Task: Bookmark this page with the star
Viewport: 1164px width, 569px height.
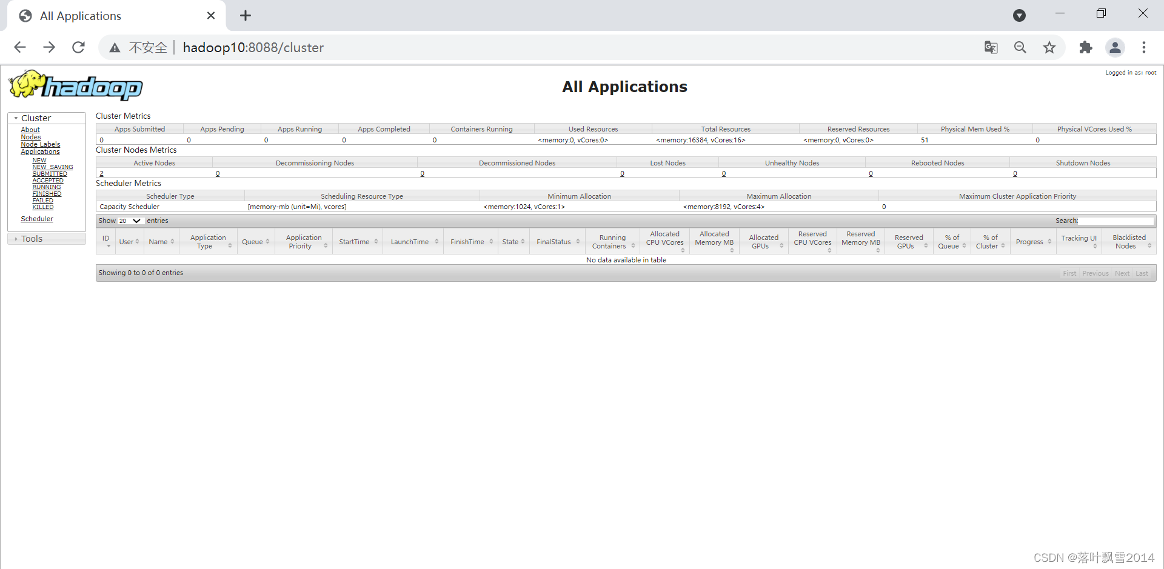Action: coord(1049,47)
